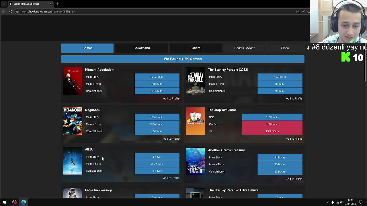Open the Windows notification center
367x206 pixels.
tap(361, 202)
